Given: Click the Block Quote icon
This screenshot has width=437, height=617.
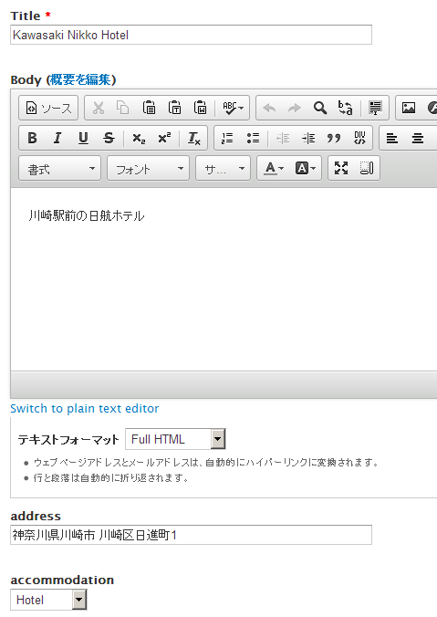Looking at the screenshot, I should (334, 138).
